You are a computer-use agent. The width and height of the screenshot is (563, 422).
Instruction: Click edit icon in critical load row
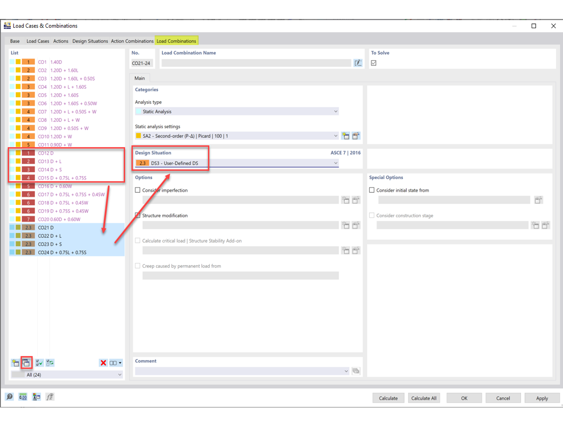coord(356,251)
